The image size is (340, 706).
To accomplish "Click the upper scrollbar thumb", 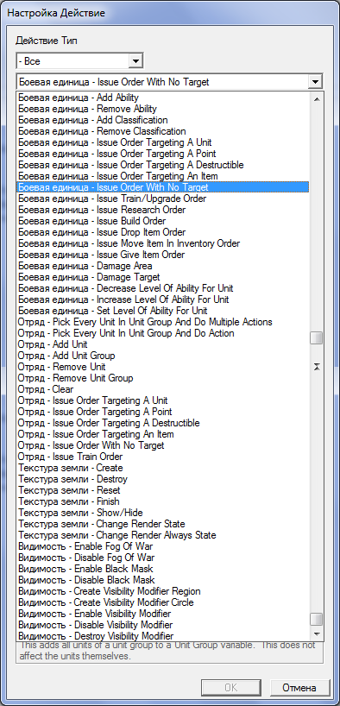I will tap(317, 338).
